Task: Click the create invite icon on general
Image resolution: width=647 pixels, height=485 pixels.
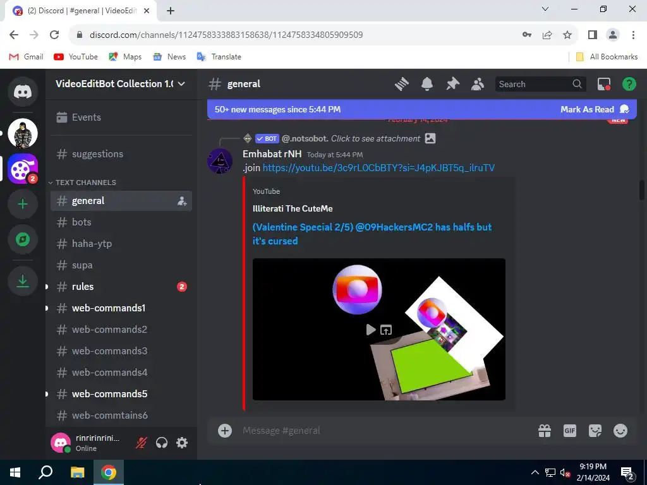Action: (x=182, y=201)
